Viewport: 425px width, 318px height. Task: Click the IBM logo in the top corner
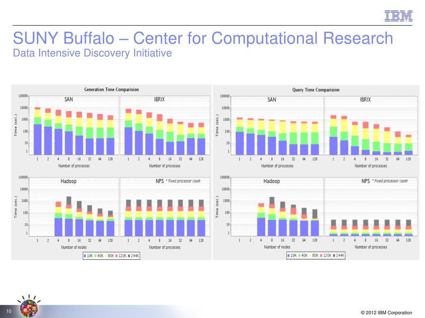tap(398, 16)
